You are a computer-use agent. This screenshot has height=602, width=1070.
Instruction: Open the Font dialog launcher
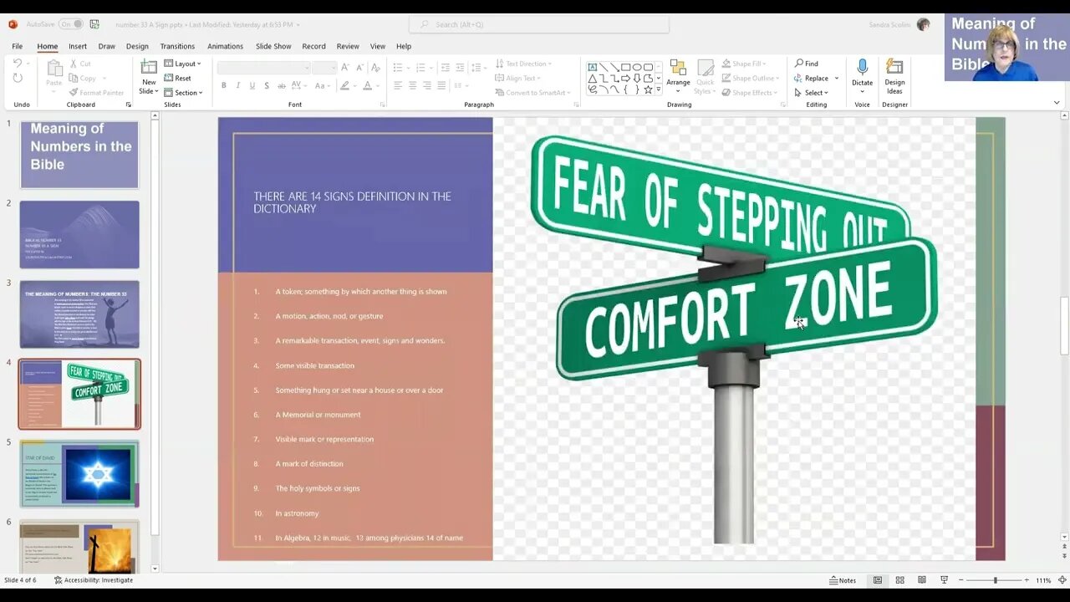382,105
